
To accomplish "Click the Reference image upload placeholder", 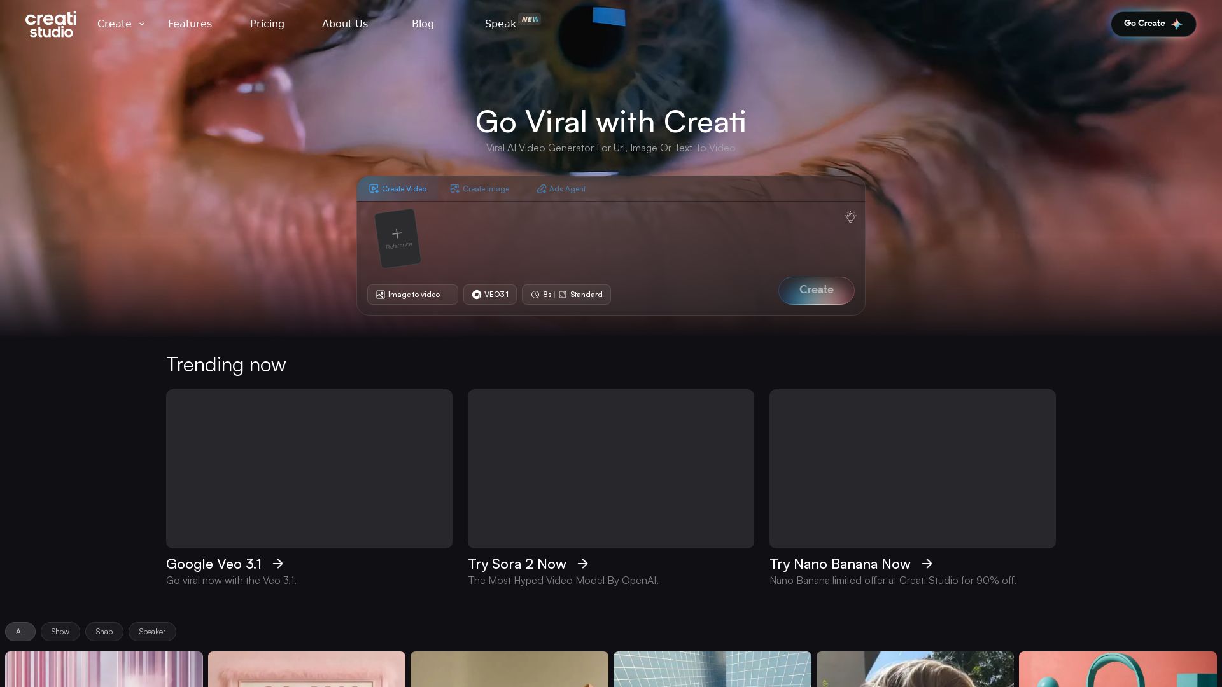I will pyautogui.click(x=397, y=238).
